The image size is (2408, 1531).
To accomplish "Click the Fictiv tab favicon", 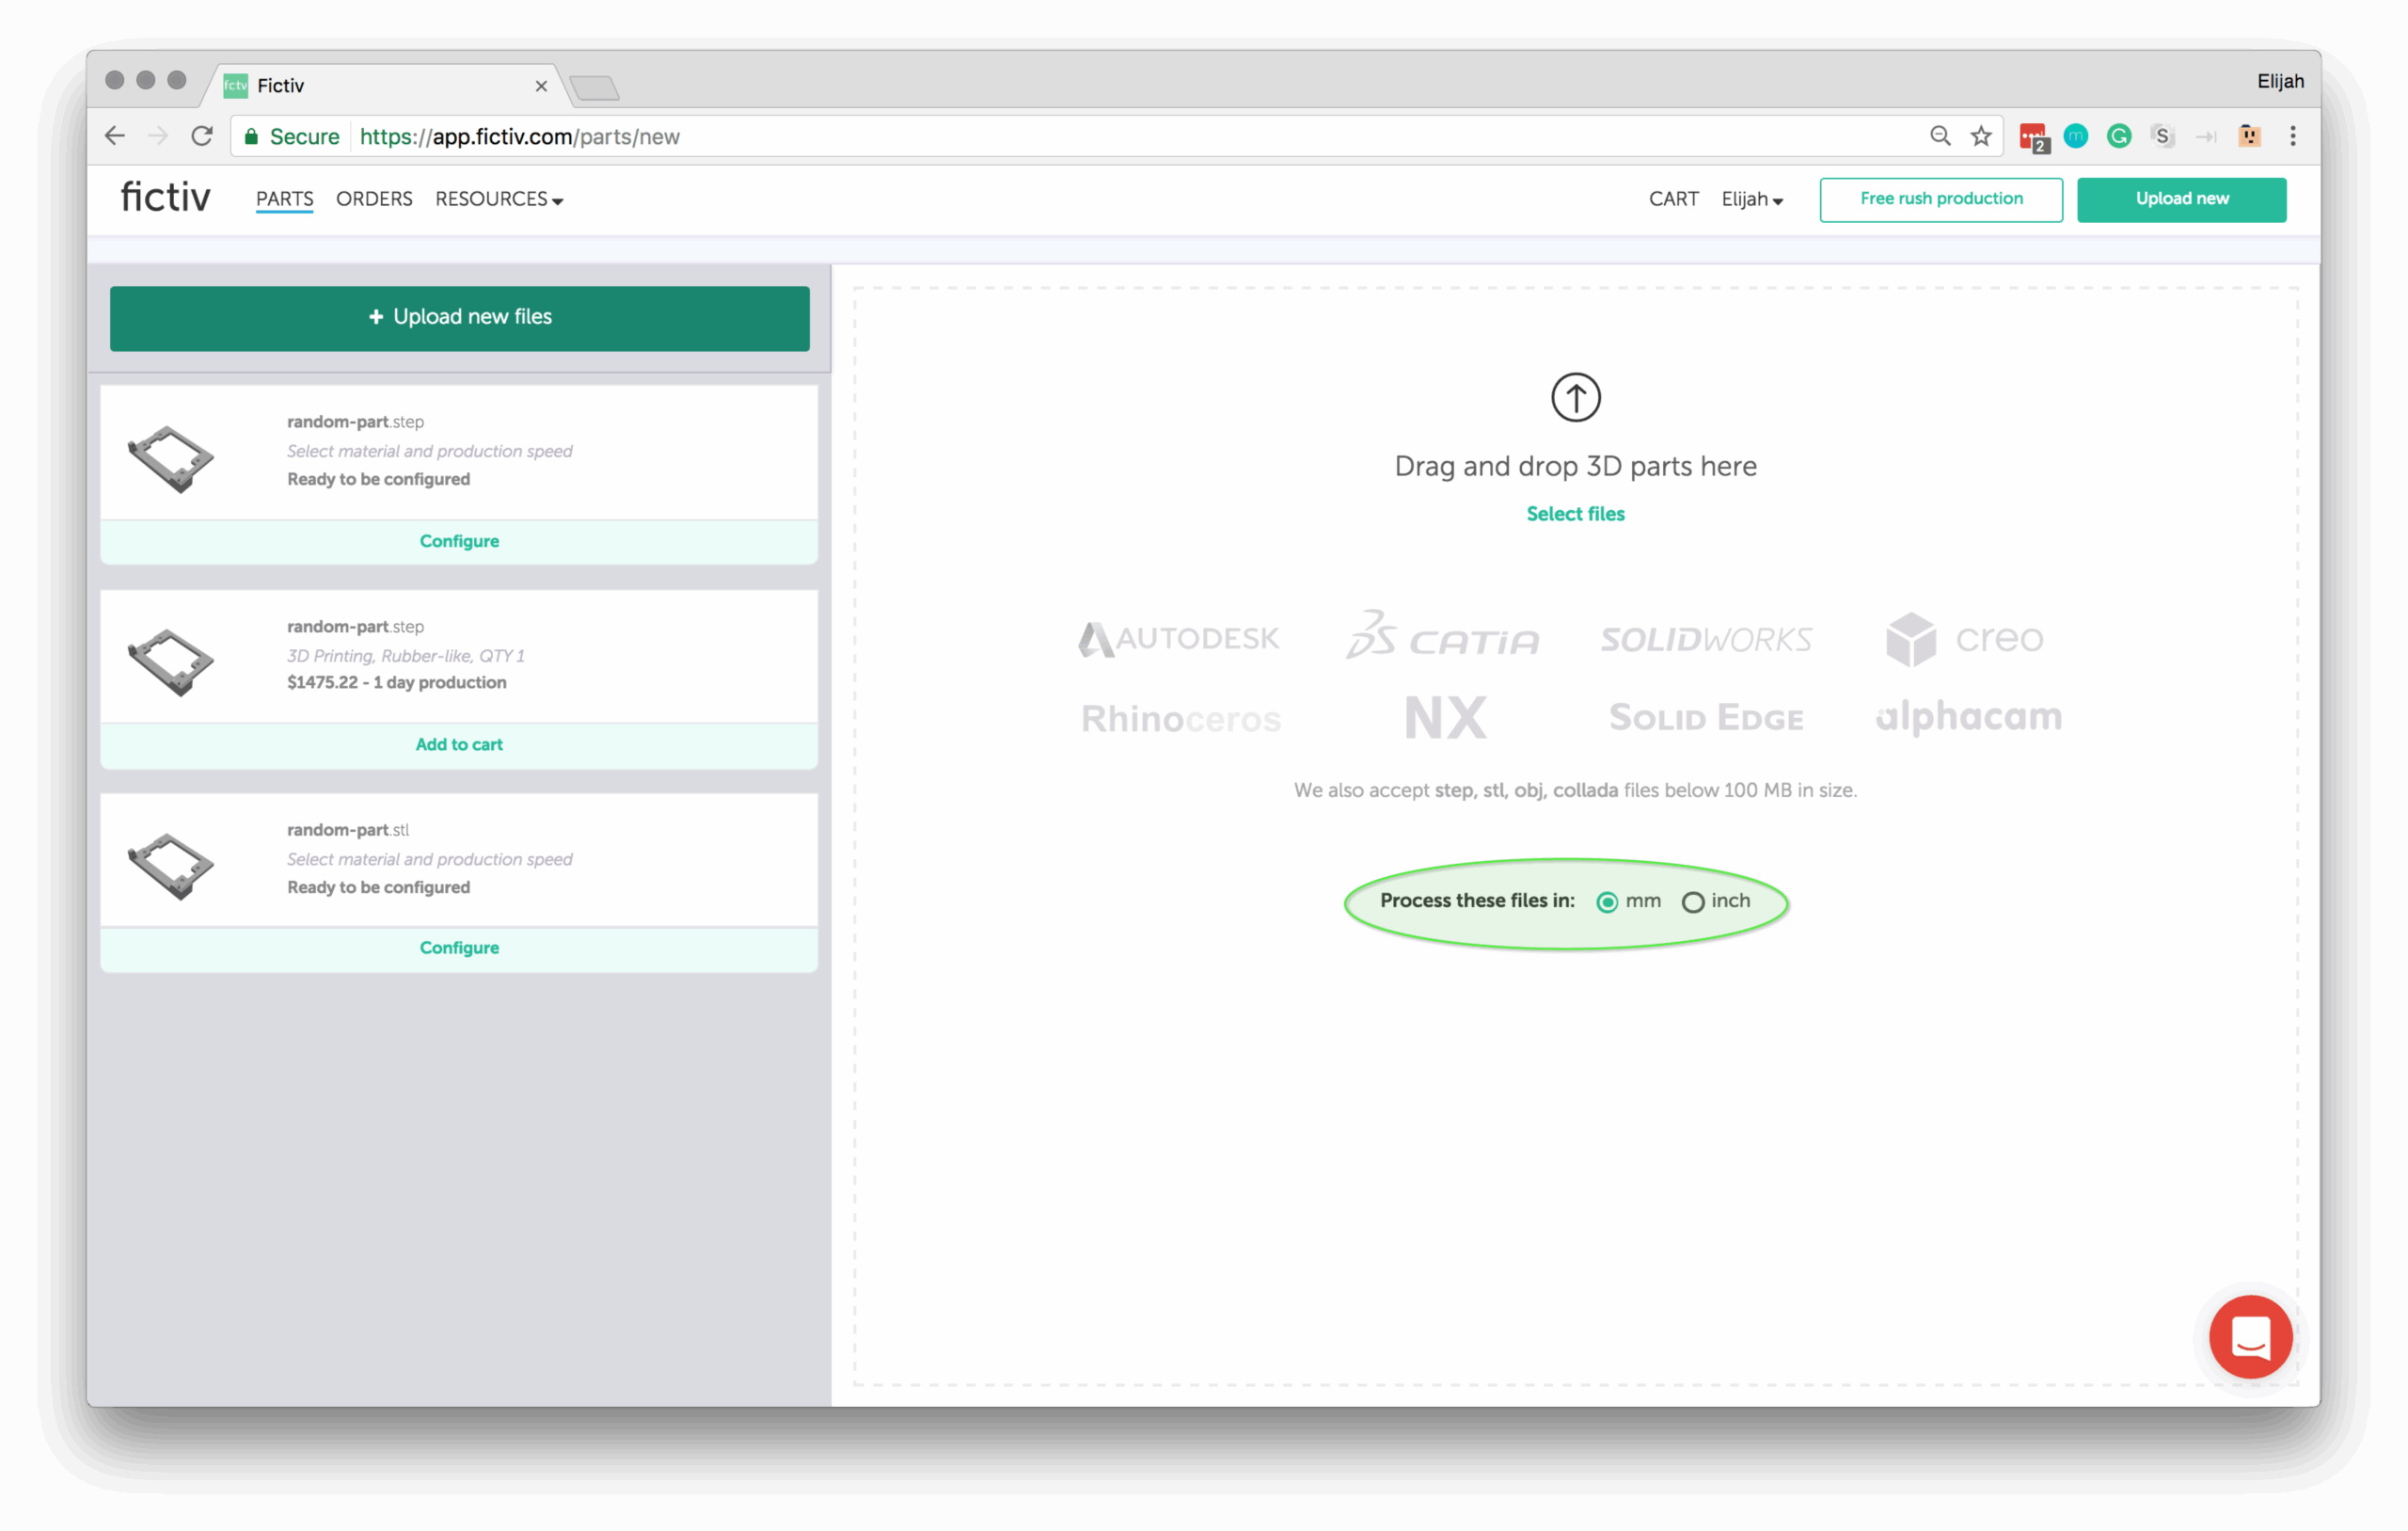I will [235, 85].
